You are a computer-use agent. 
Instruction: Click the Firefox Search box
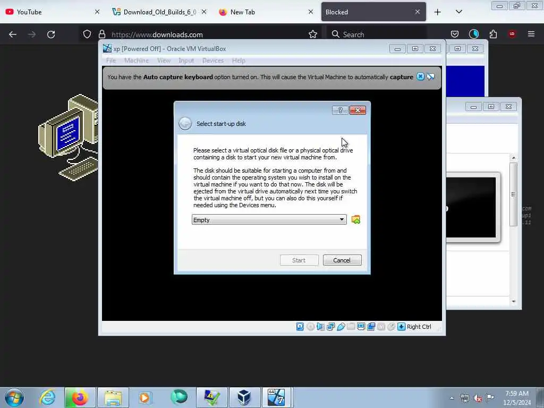[377, 35]
